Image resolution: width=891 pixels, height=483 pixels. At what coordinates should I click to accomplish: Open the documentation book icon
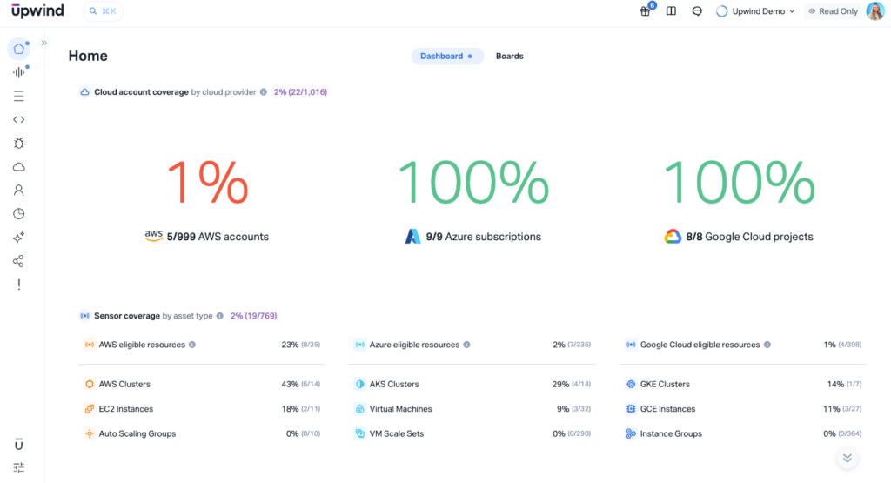click(671, 11)
